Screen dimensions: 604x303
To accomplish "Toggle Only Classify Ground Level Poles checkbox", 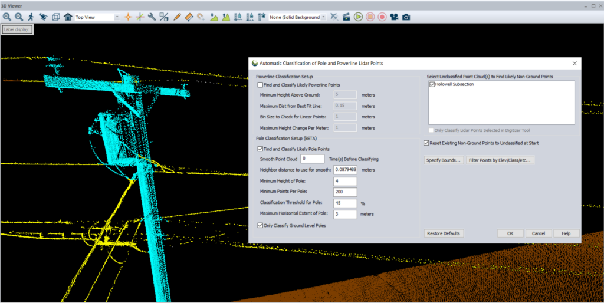I will point(260,225).
